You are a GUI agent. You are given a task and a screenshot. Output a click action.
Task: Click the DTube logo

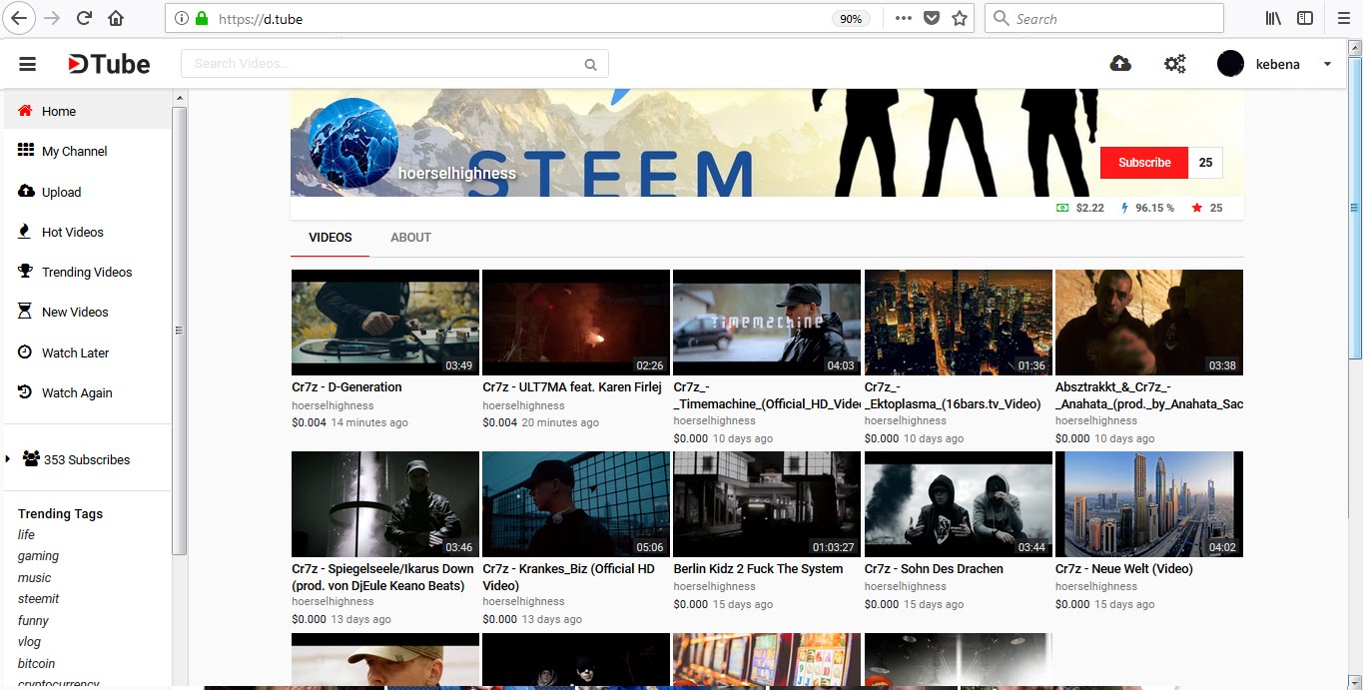(x=109, y=64)
